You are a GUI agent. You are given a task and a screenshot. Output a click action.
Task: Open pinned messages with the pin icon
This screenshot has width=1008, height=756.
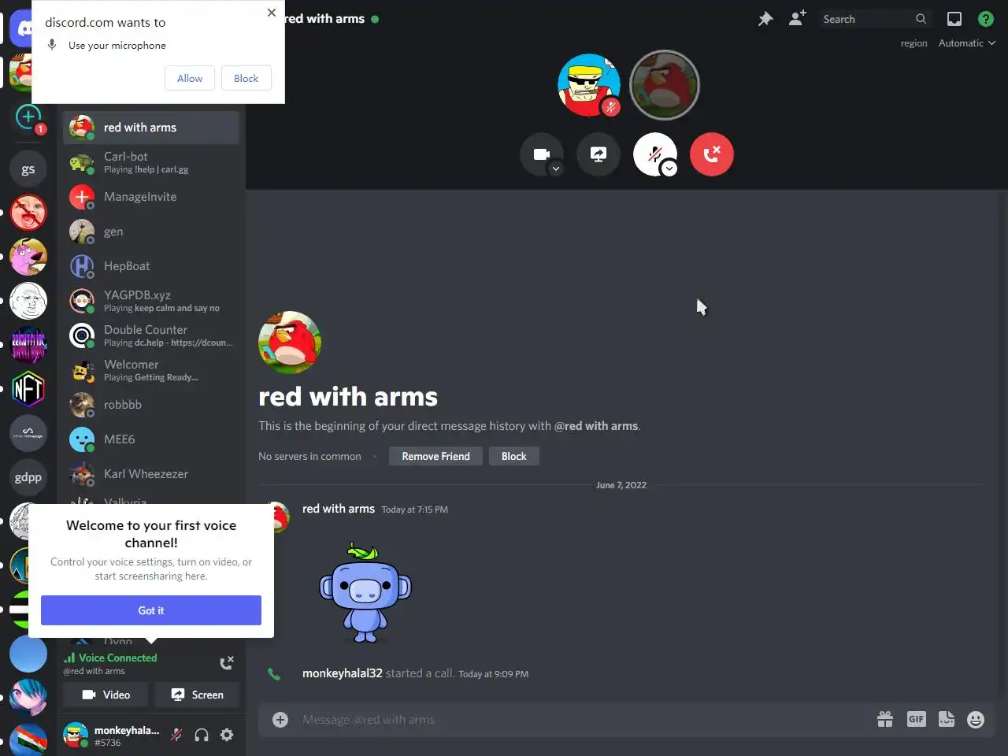coord(765,19)
